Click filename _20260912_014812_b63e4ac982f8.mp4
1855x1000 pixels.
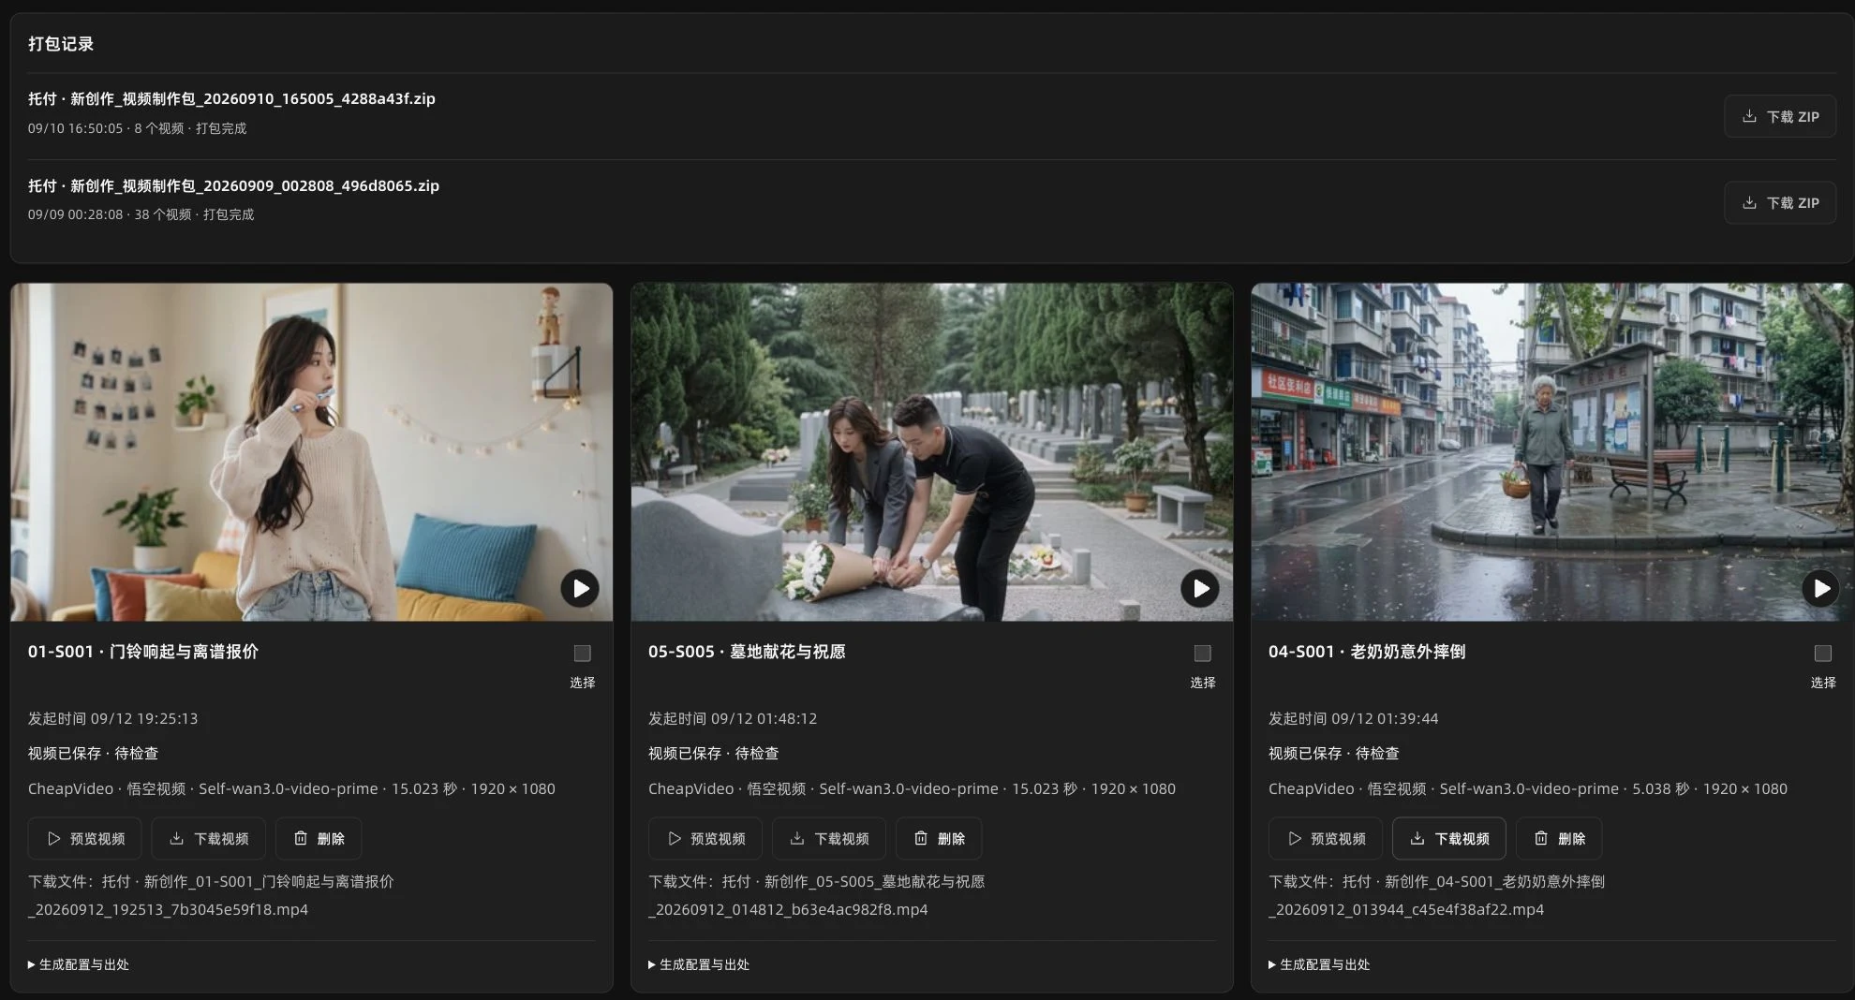tap(788, 909)
